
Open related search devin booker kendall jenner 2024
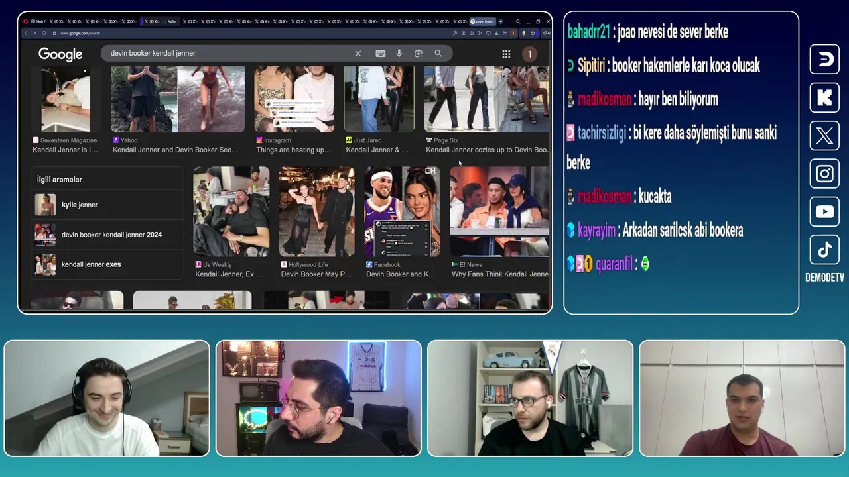pyautogui.click(x=107, y=235)
